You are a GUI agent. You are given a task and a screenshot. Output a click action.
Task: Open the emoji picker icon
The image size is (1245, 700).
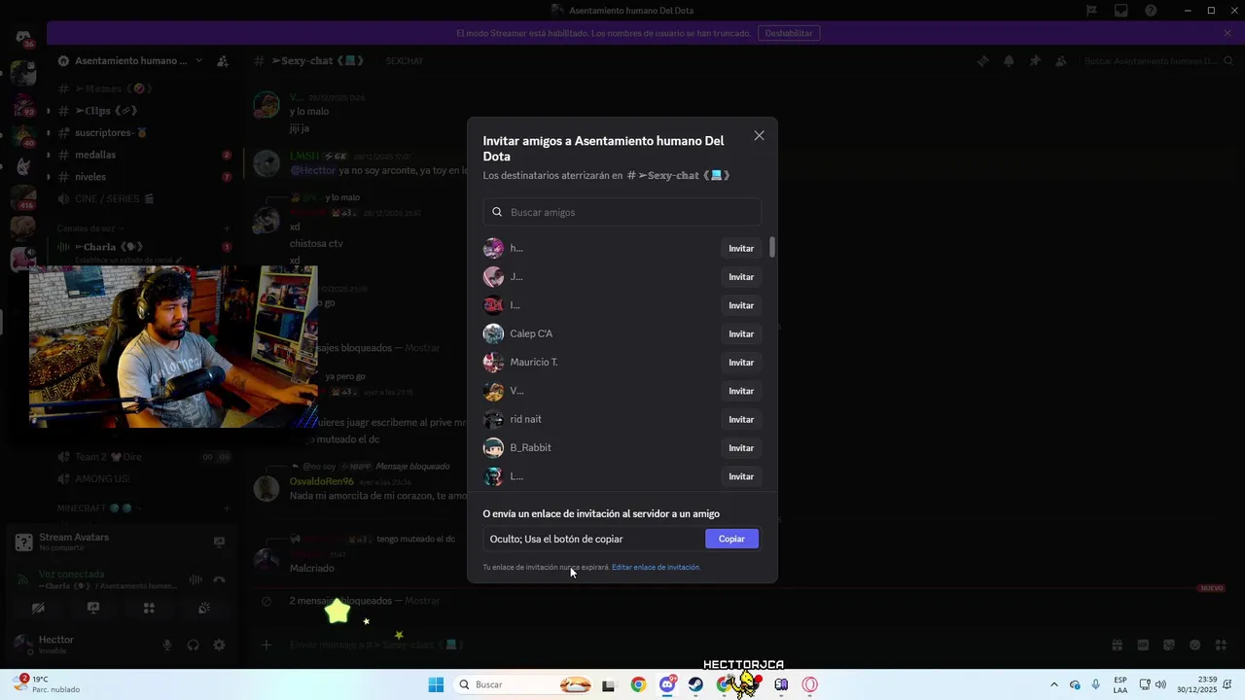tap(1195, 645)
